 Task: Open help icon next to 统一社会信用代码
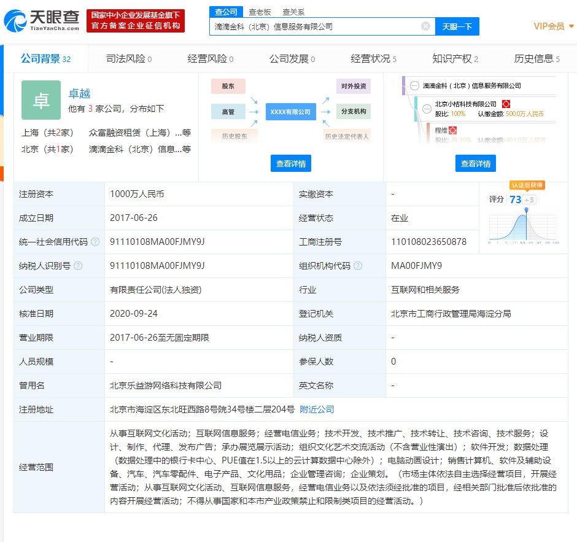[x=95, y=242]
